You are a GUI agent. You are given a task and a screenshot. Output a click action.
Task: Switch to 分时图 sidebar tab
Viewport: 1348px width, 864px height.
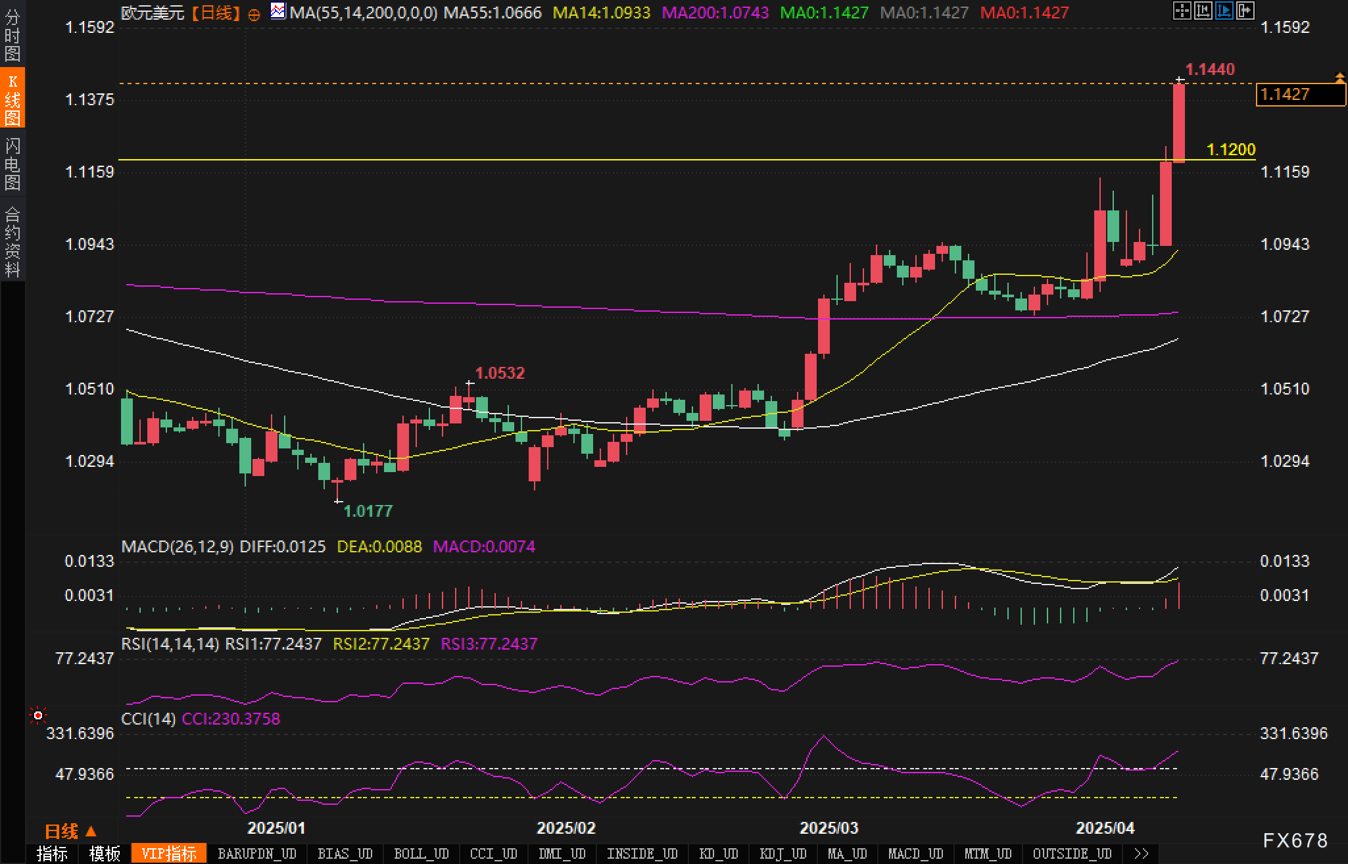tap(12, 35)
